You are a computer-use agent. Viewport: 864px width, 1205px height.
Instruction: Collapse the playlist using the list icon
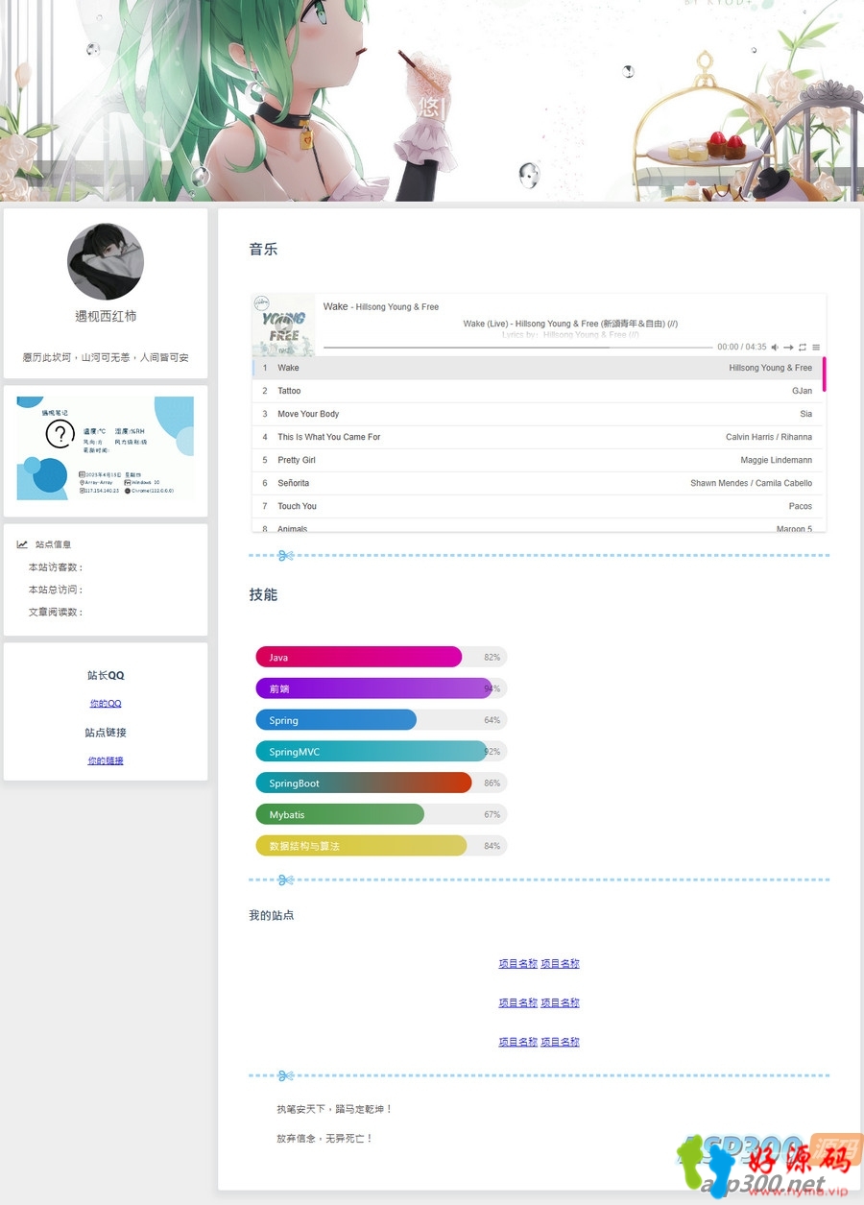(816, 347)
